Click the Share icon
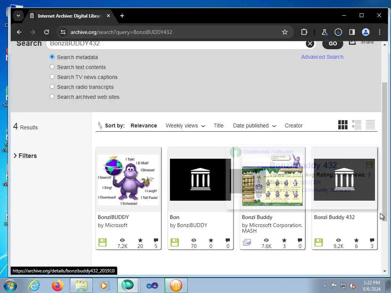Viewport: 391px width, 293px height. click(352, 43)
